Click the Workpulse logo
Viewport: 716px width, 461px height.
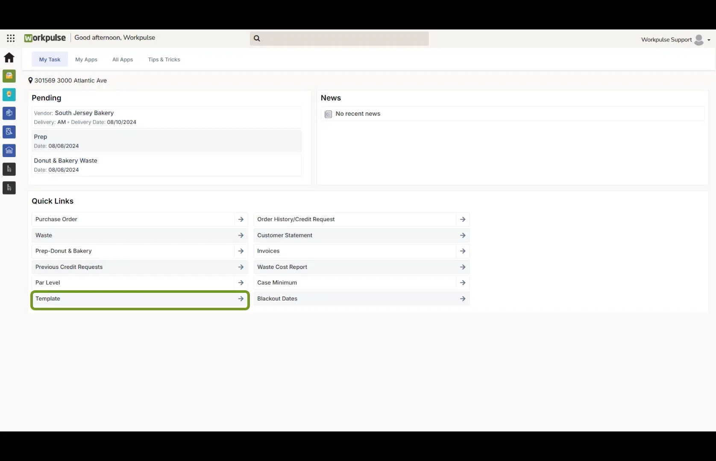[45, 38]
